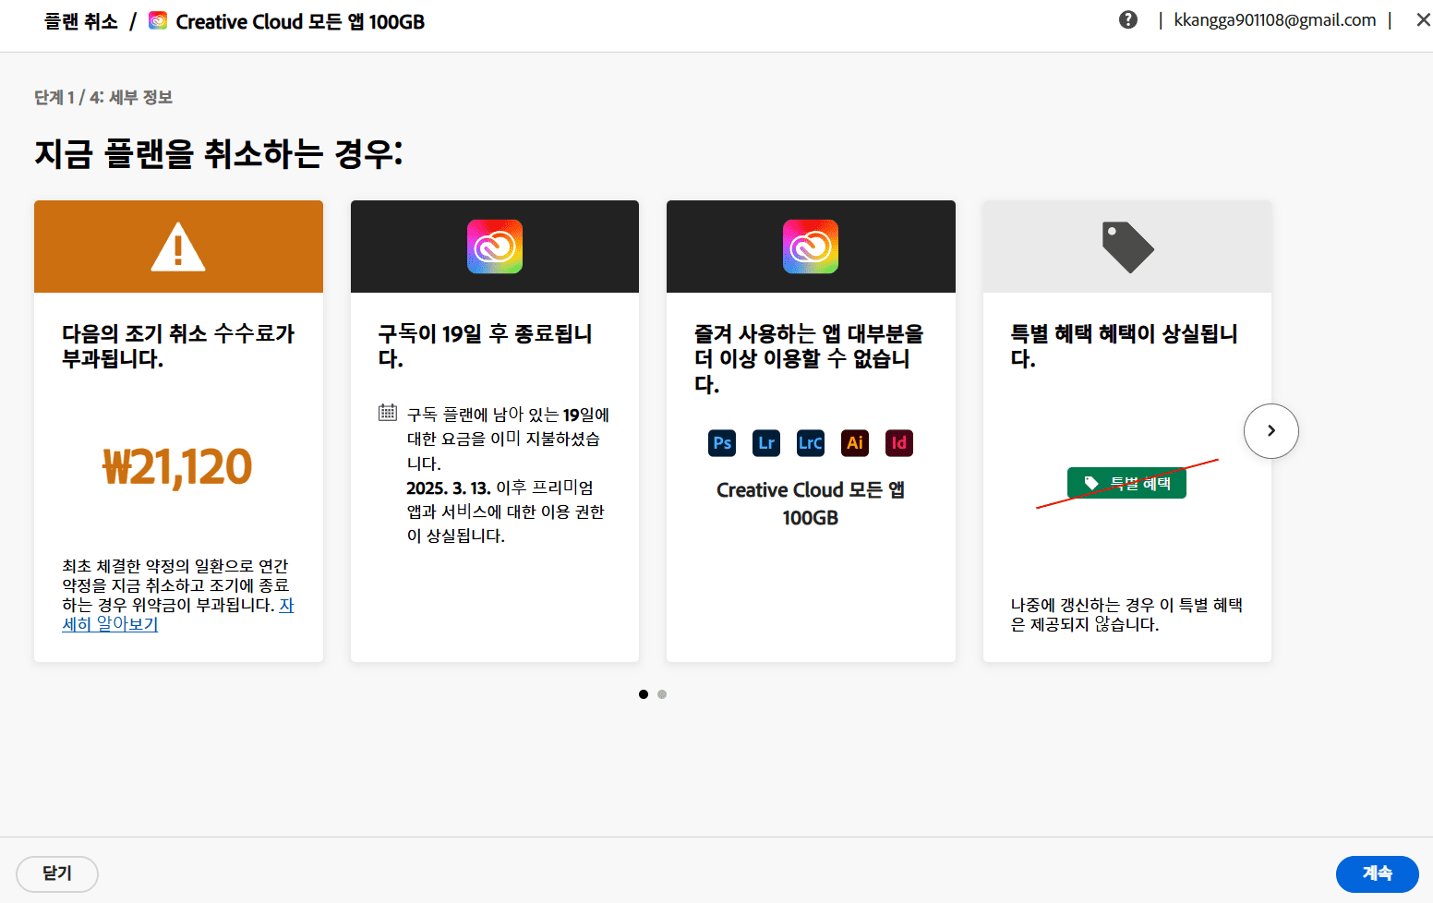Click the Creative Cloud icon on 구독이 19일 card

pyautogui.click(x=495, y=247)
